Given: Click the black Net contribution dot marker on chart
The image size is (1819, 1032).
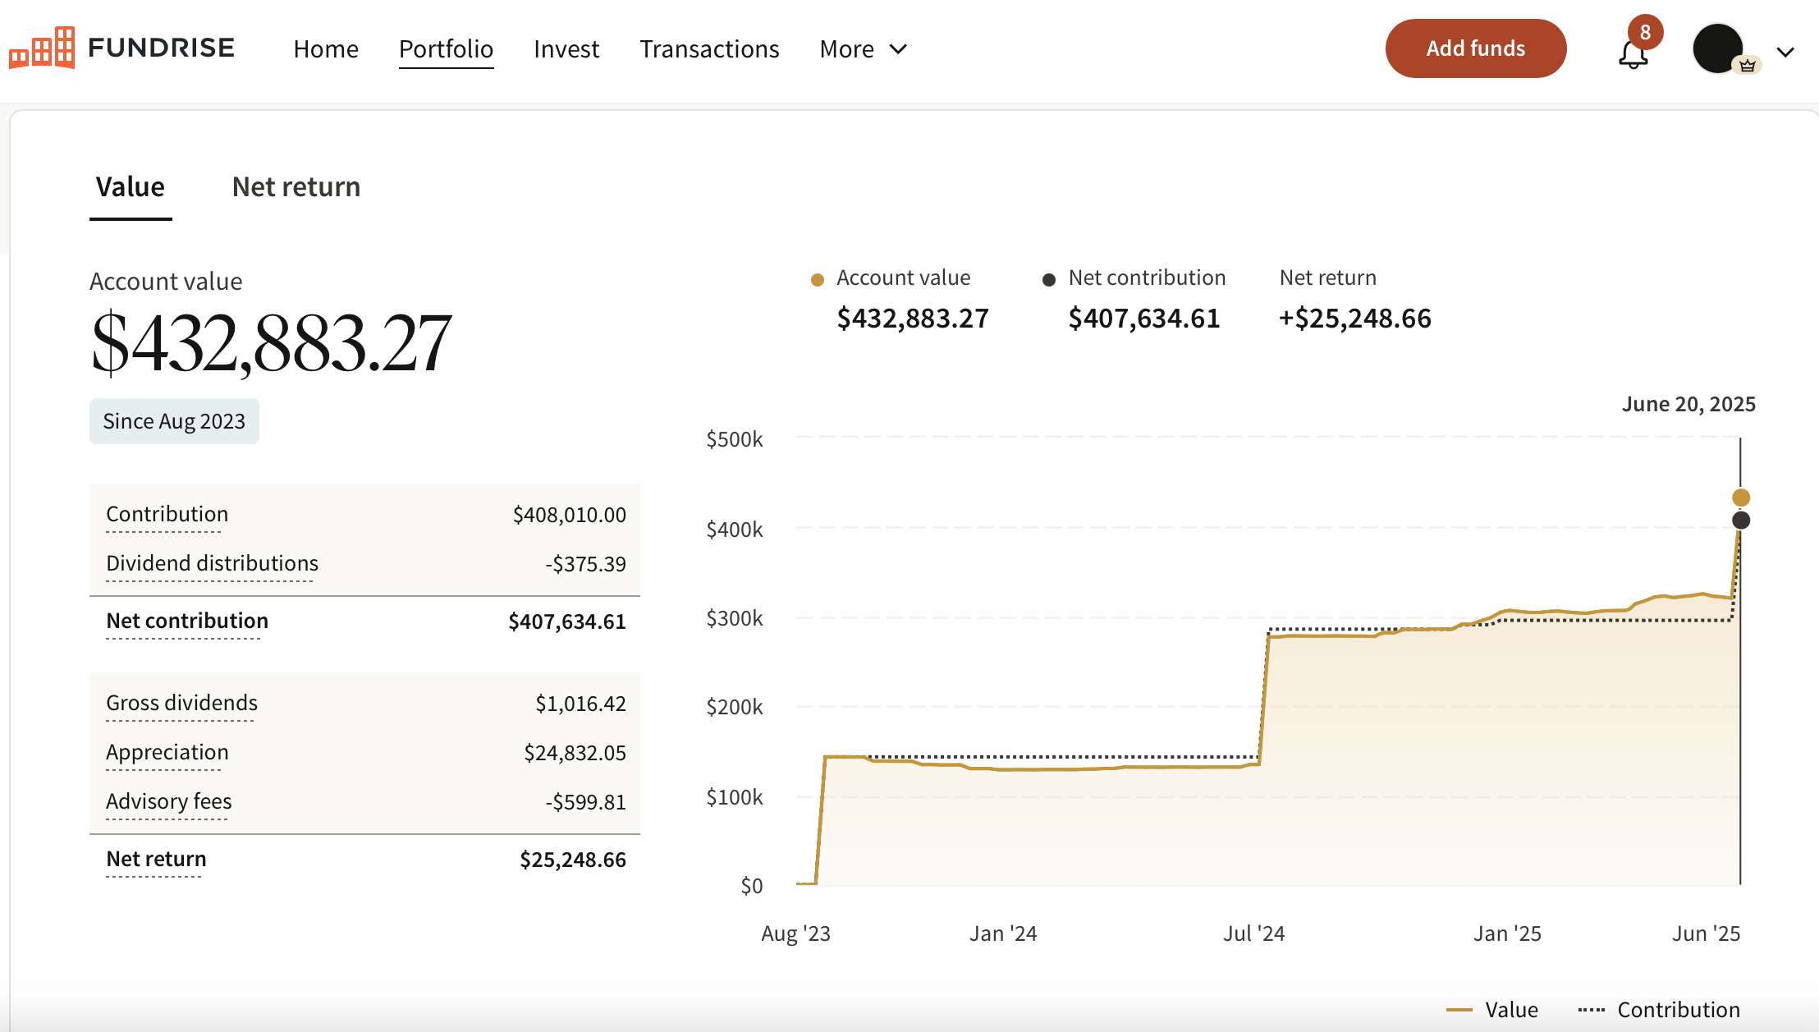Looking at the screenshot, I should coord(1740,519).
